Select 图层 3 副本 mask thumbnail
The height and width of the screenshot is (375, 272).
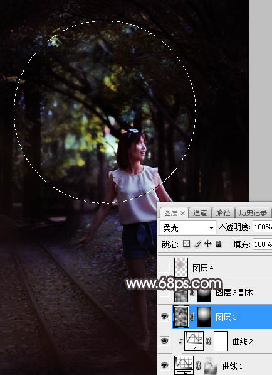tap(204, 296)
